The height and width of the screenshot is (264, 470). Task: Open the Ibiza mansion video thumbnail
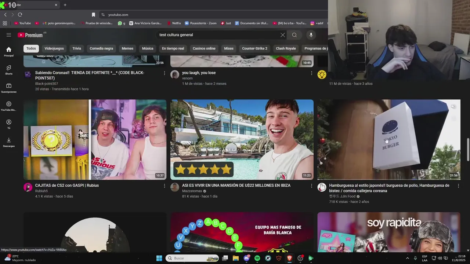pyautogui.click(x=242, y=140)
